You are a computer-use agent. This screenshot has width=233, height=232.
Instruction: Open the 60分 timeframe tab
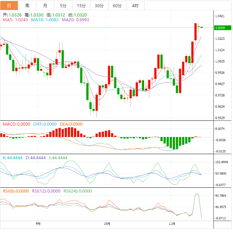tap(117, 5)
